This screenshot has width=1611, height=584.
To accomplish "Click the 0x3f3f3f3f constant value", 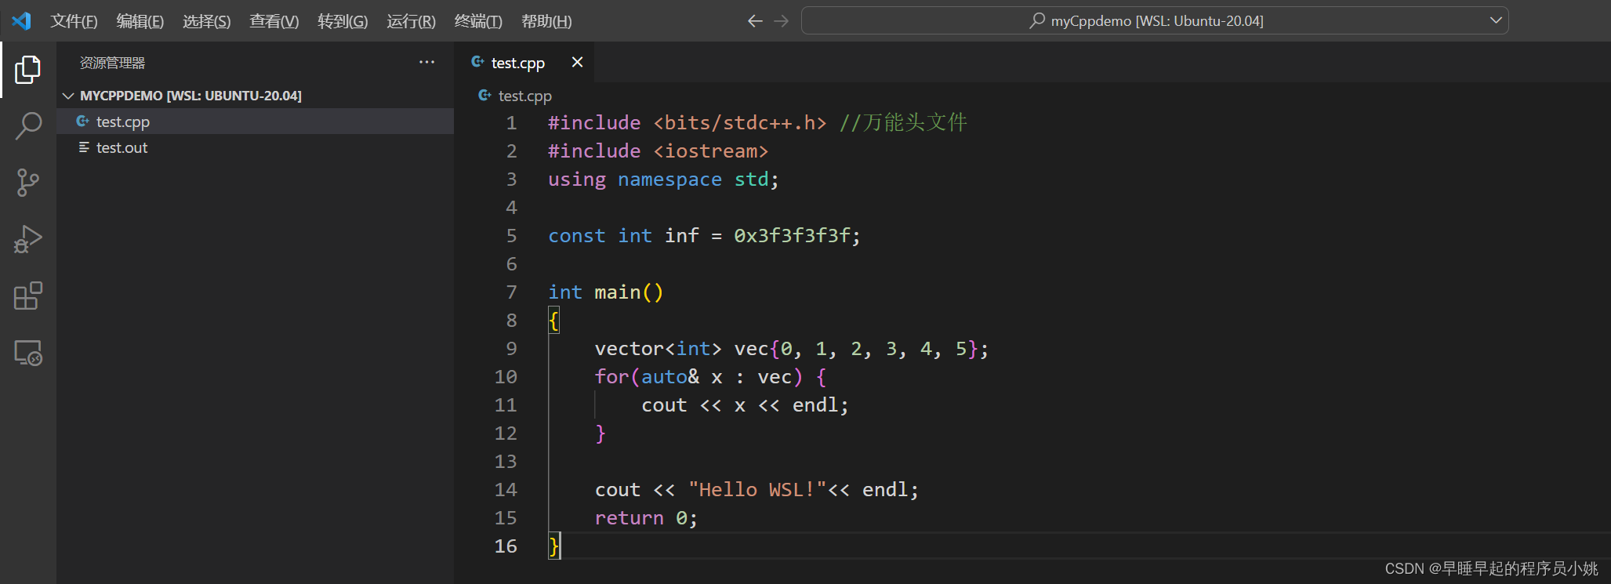I will coord(792,236).
